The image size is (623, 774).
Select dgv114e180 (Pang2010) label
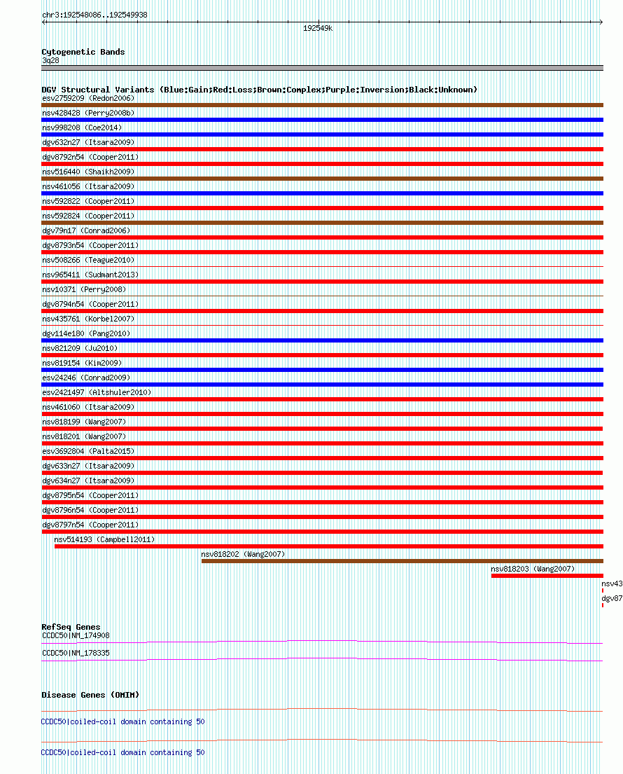(86, 333)
